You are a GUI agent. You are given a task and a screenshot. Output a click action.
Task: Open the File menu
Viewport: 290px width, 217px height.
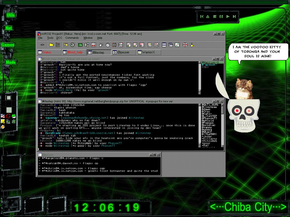[x=40, y=38]
